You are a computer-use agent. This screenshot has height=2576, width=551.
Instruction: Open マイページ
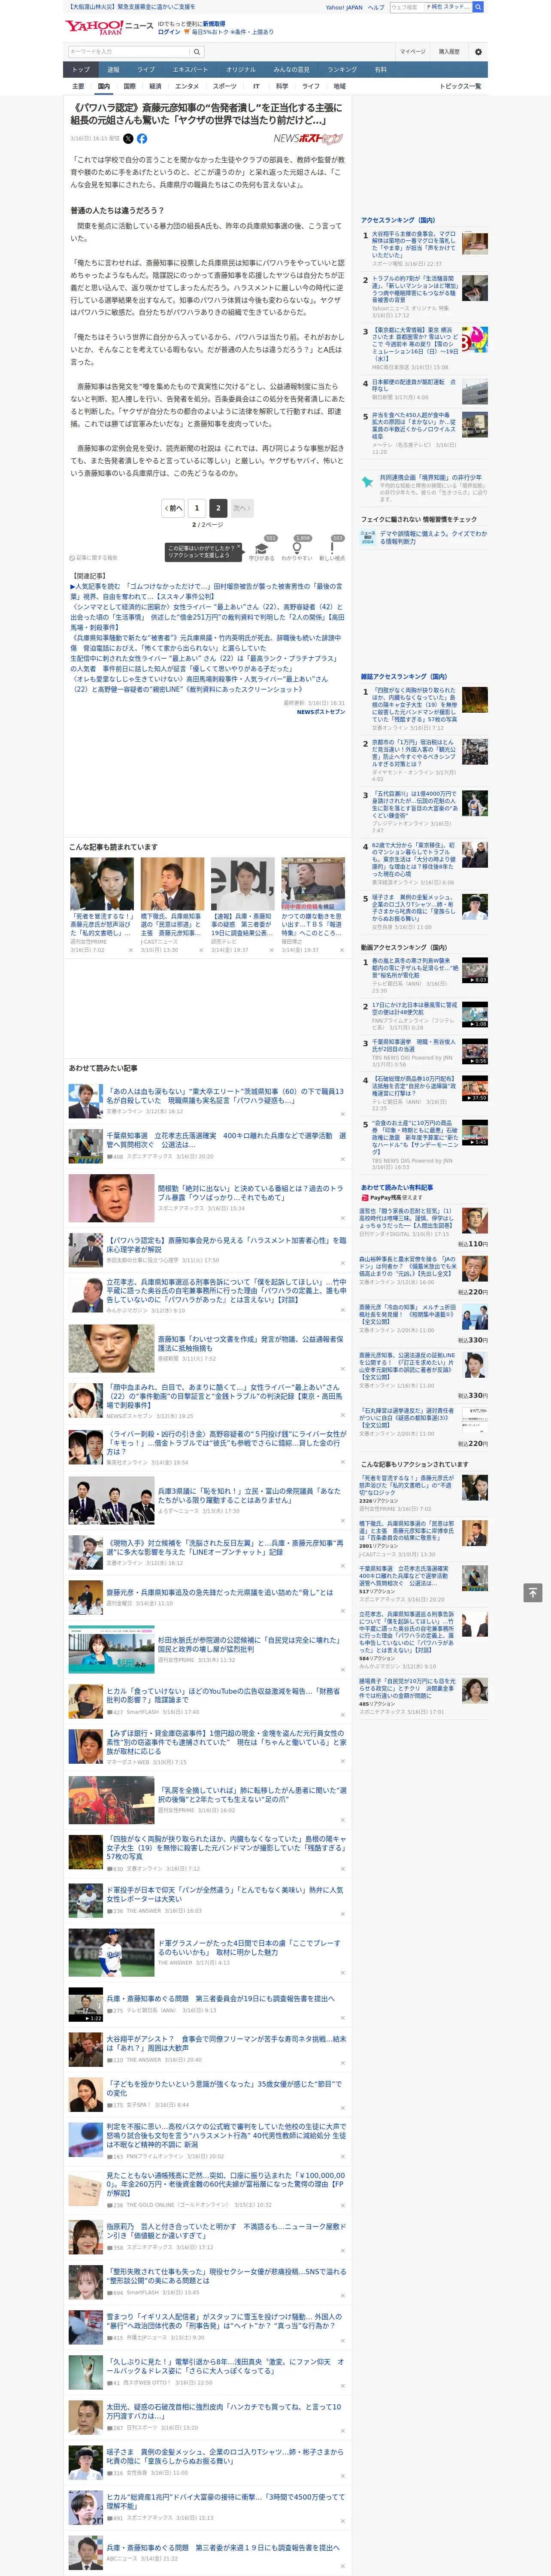coord(413,52)
